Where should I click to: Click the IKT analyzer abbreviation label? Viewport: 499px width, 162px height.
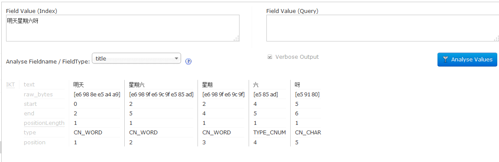coord(10,85)
